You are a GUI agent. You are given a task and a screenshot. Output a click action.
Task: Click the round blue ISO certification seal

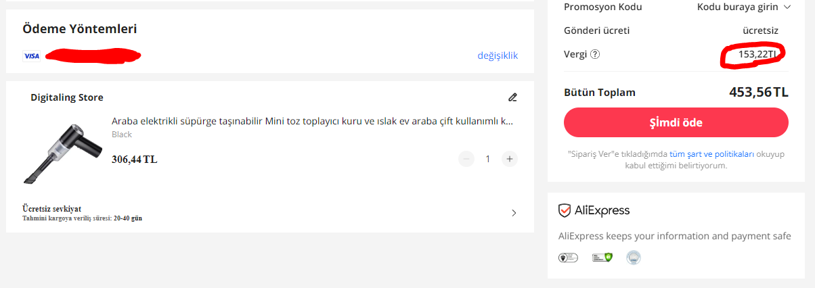[x=633, y=258]
